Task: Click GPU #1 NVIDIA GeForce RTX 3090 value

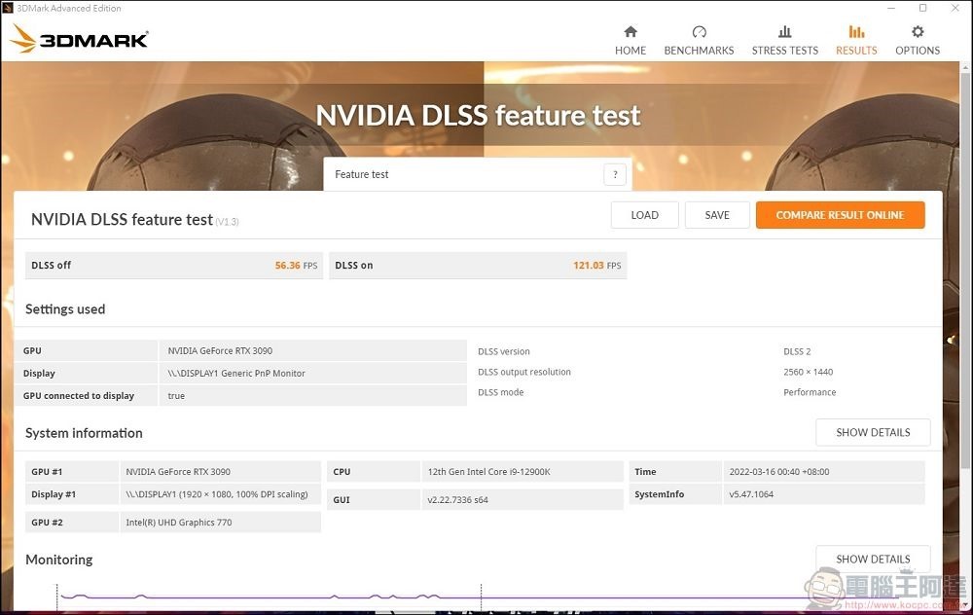Action: pyautogui.click(x=178, y=472)
